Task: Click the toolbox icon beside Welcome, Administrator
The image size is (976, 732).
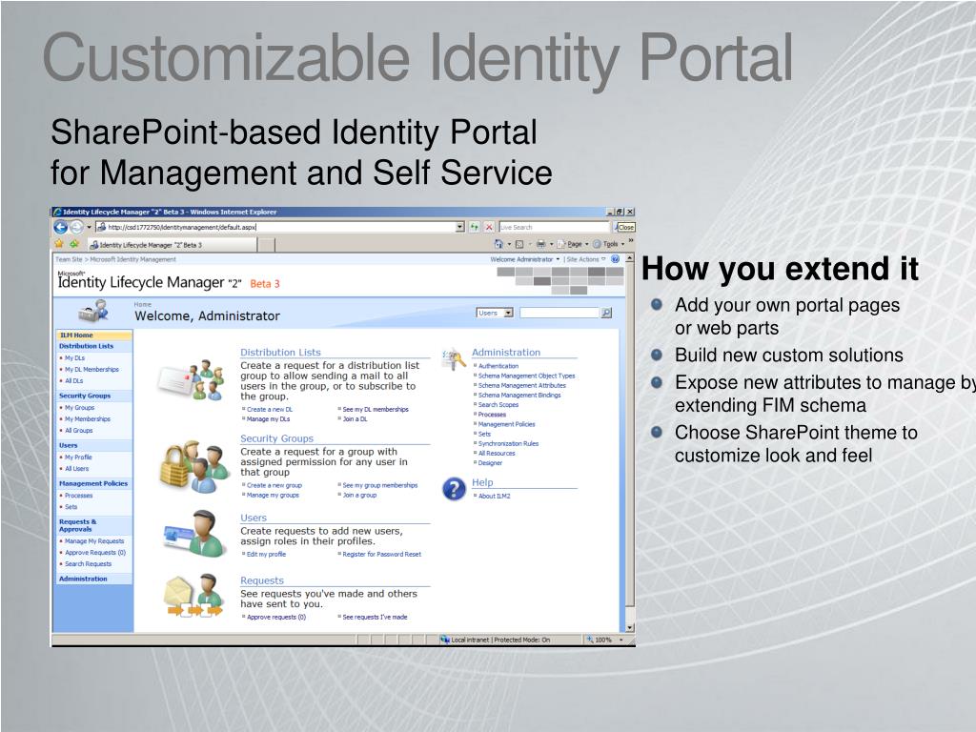Action: (93, 311)
